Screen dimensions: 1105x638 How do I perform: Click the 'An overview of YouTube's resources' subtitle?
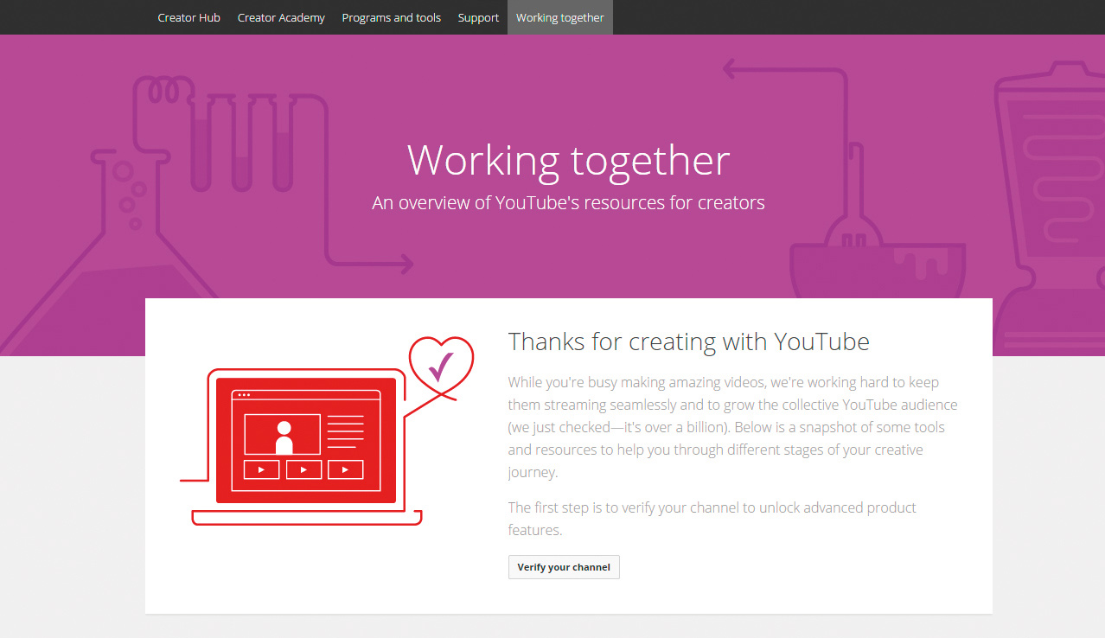click(568, 203)
